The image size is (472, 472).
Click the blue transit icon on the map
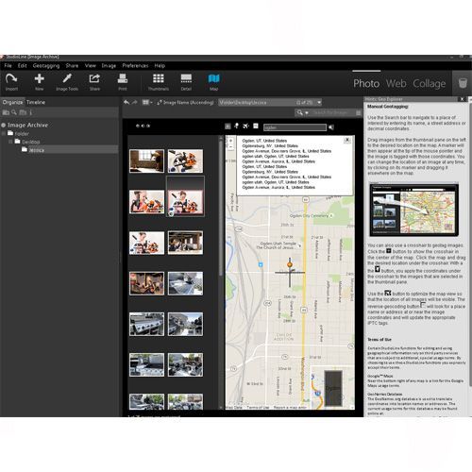click(261, 264)
